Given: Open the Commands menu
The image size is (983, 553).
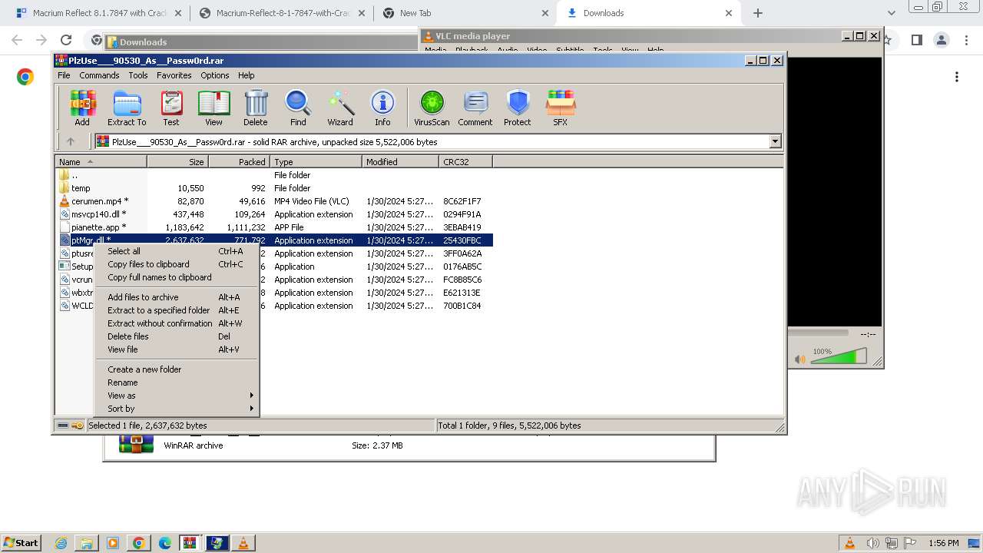Looking at the screenshot, I should [99, 75].
